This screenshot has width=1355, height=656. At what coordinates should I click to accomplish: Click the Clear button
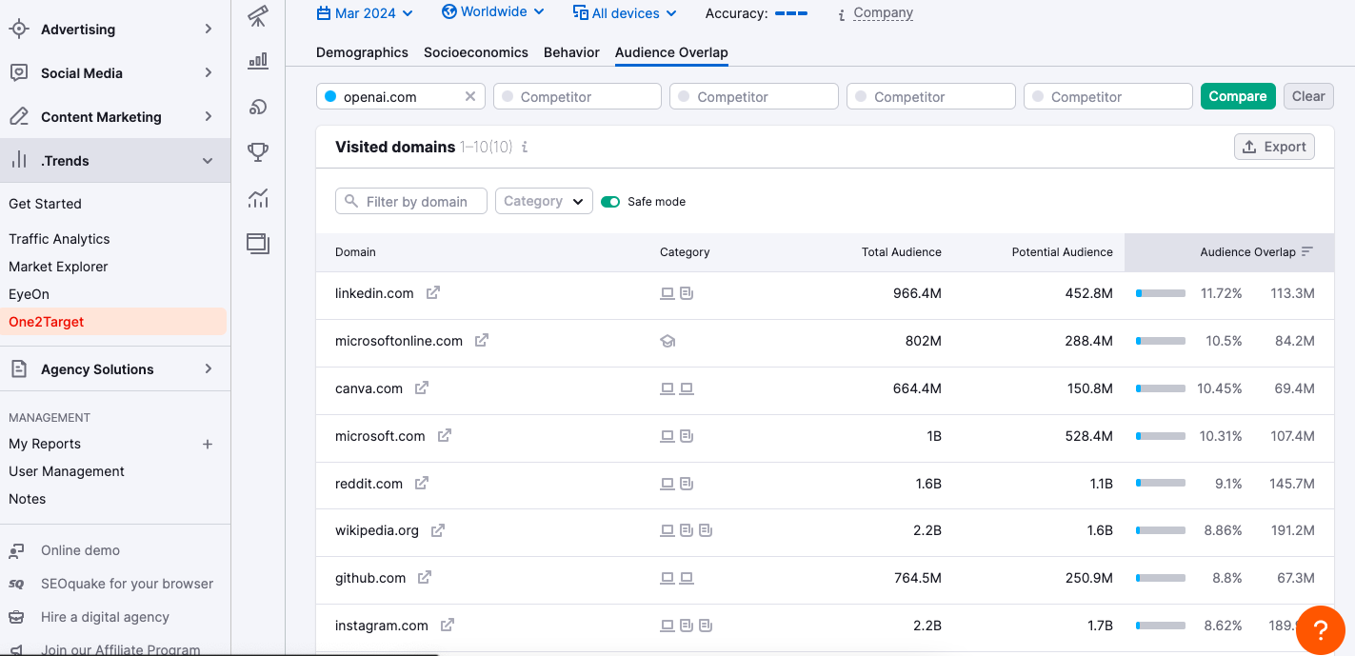[1308, 96]
